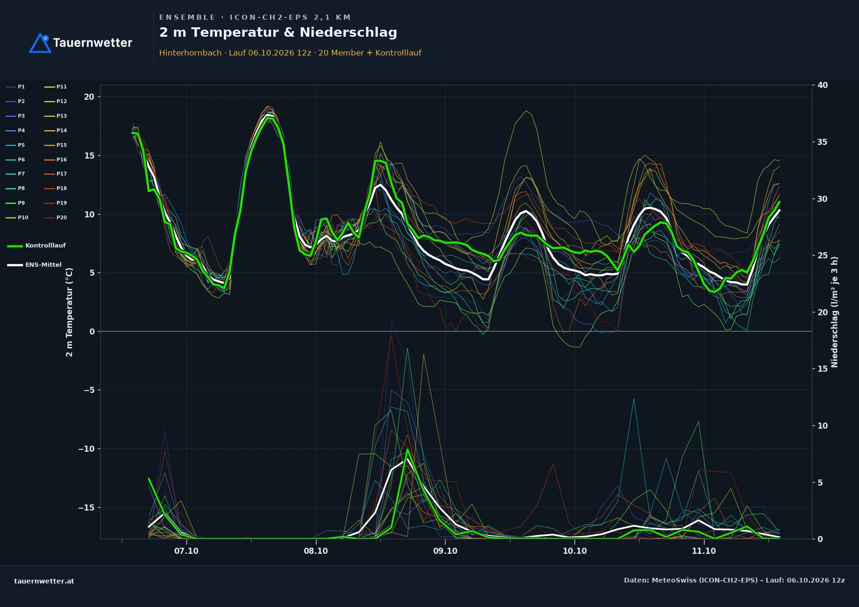The height and width of the screenshot is (607, 859).
Task: Click the 08.10 date label on the x-axis
Action: 316,551
